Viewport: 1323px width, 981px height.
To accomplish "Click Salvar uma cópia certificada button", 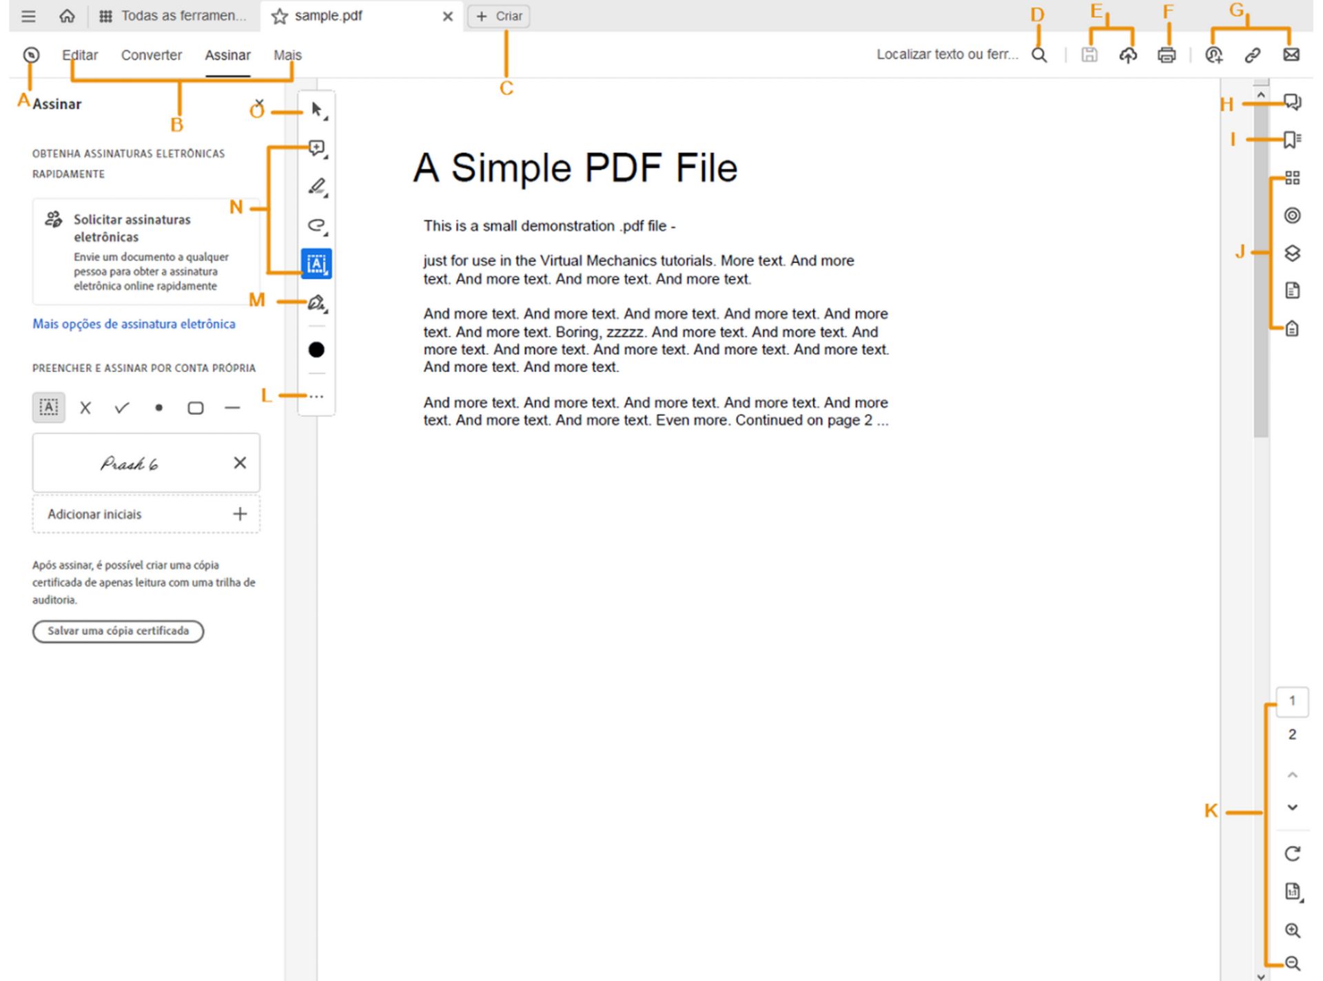I will click(118, 631).
